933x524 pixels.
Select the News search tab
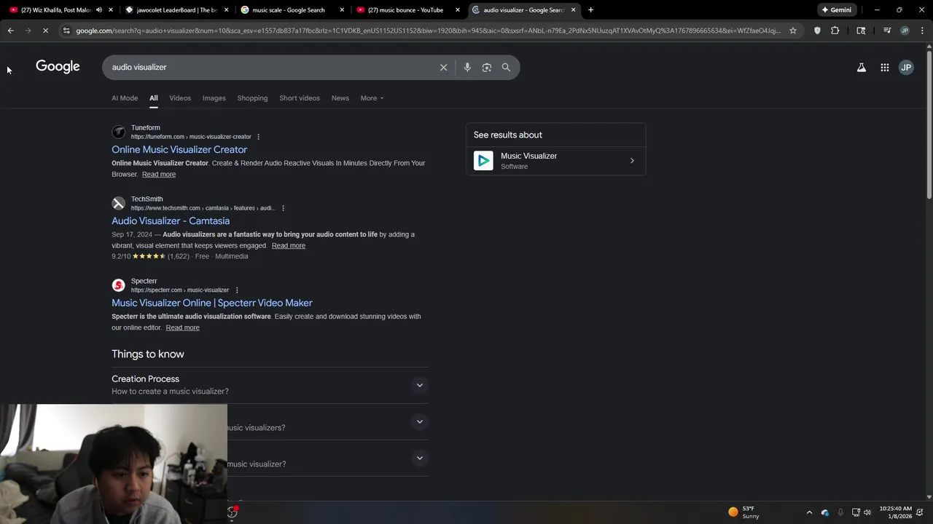pyautogui.click(x=340, y=98)
